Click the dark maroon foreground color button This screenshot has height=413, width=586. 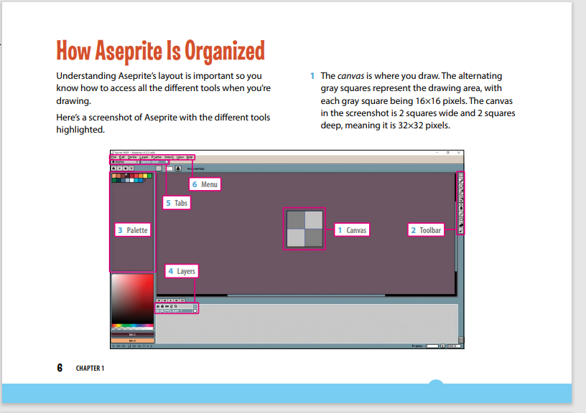tap(132, 334)
